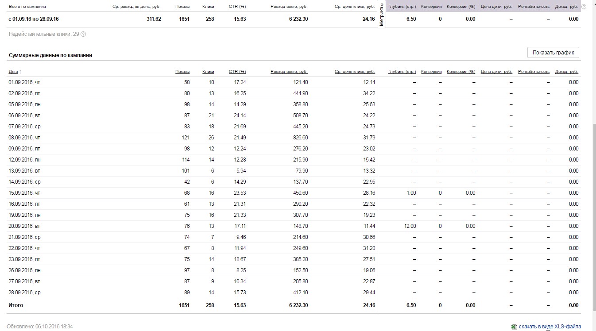Click help icon after top Доход, руб.

pos(583,7)
